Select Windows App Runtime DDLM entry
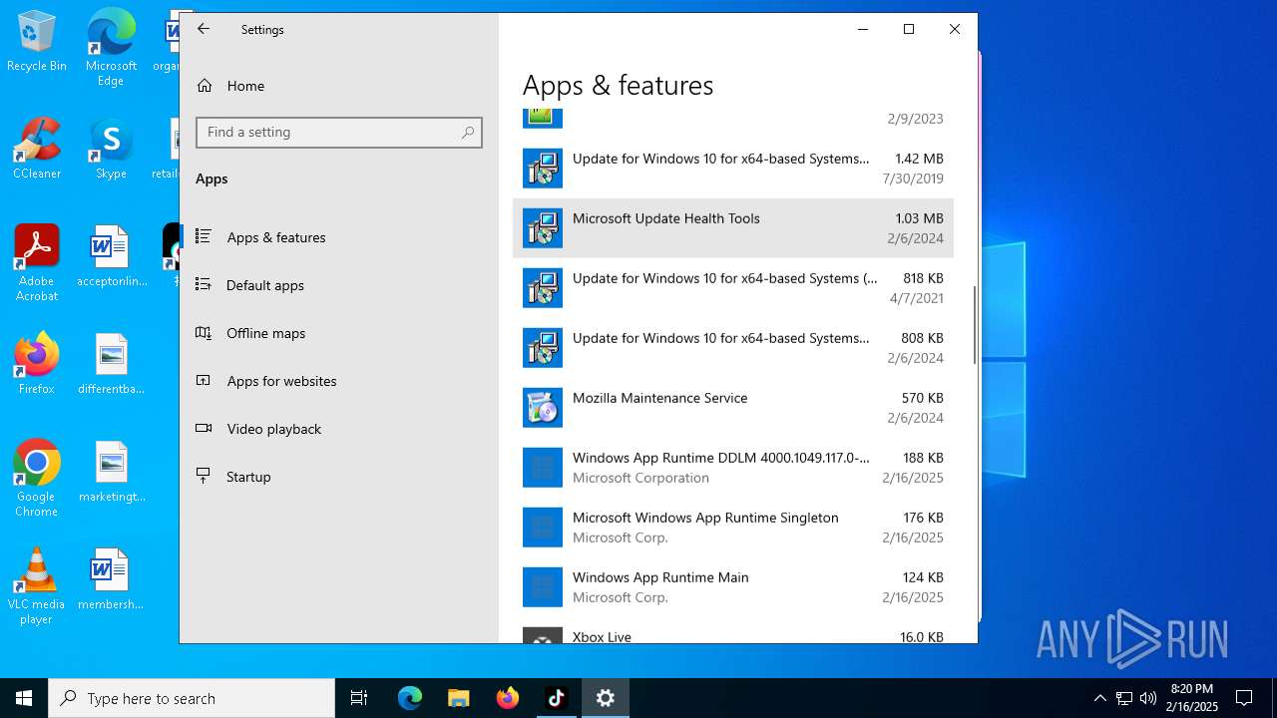The width and height of the screenshot is (1277, 718). tap(733, 468)
